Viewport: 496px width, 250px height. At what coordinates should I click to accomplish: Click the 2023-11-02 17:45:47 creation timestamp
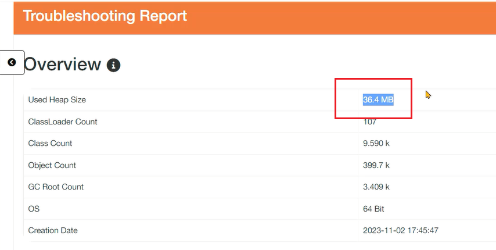click(401, 231)
